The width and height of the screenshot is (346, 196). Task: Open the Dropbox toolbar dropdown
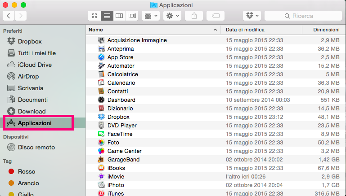(252, 16)
